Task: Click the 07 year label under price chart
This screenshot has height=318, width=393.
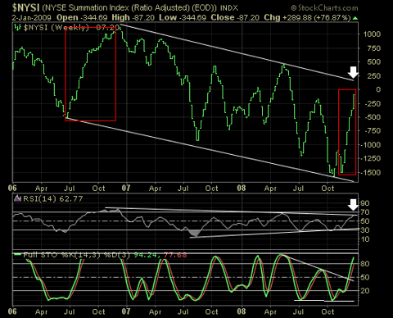Action: tap(126, 188)
